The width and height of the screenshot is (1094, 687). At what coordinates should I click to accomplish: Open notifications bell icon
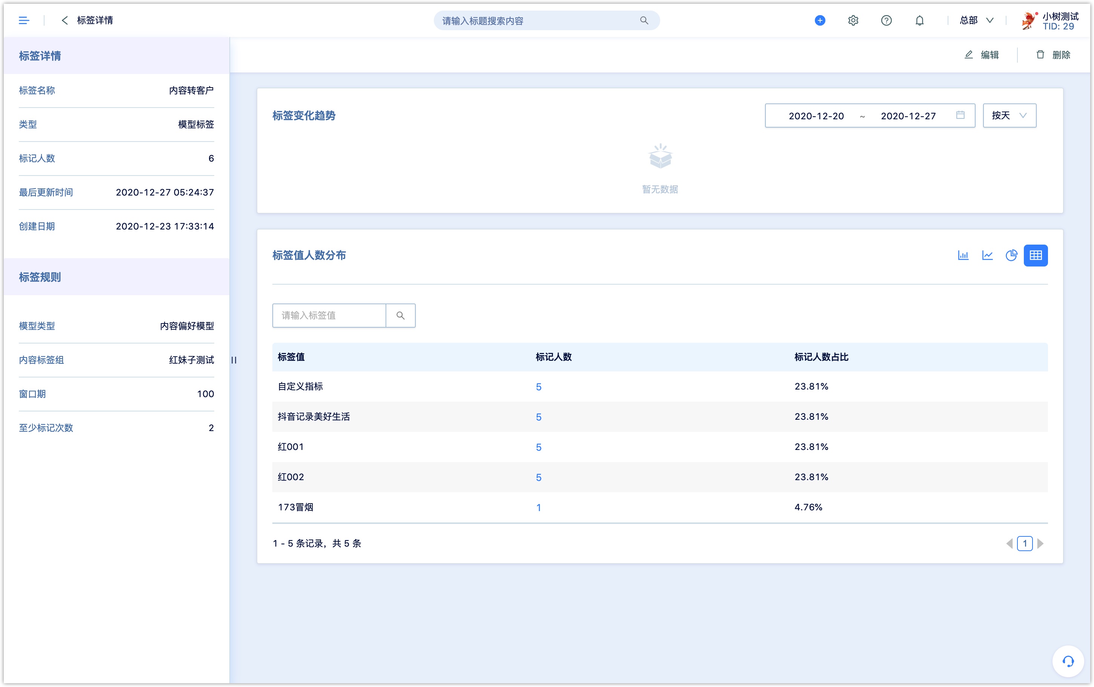tap(919, 20)
